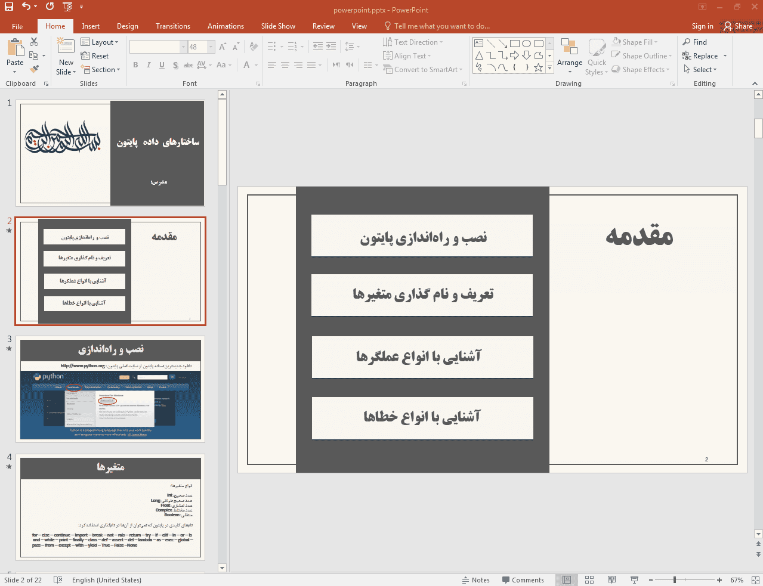Select the rectangle shape in shapes gallery
Image resolution: width=763 pixels, height=586 pixels.
[x=514, y=44]
